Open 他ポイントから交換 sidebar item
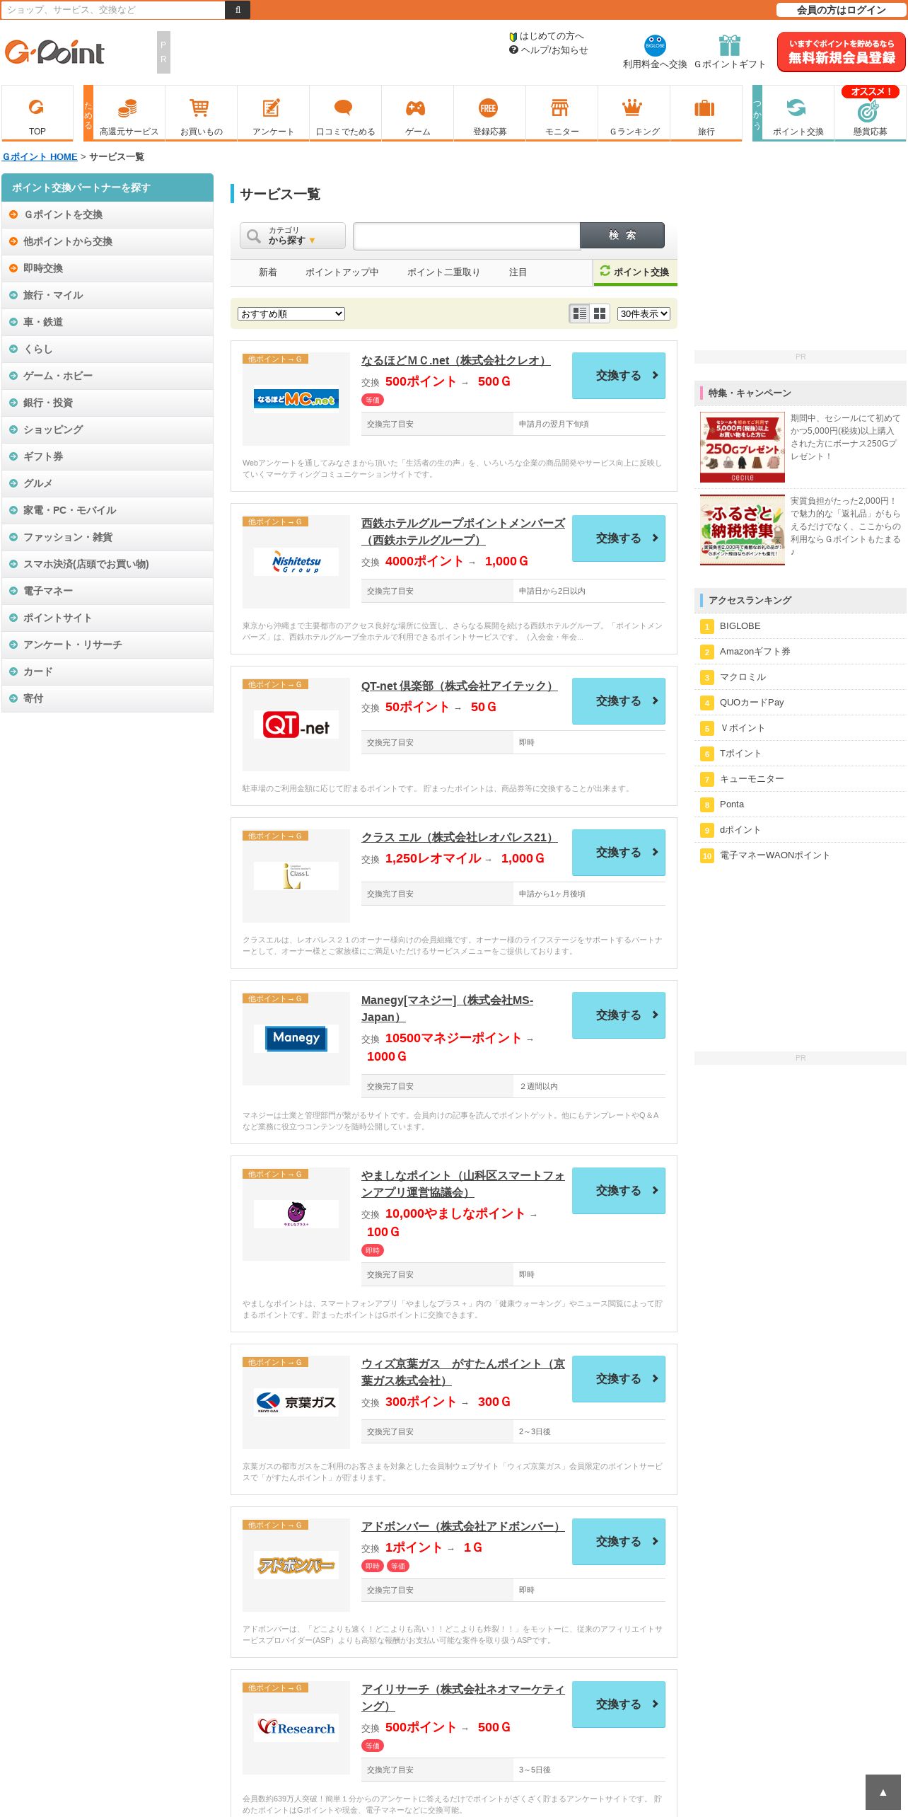 click(107, 241)
